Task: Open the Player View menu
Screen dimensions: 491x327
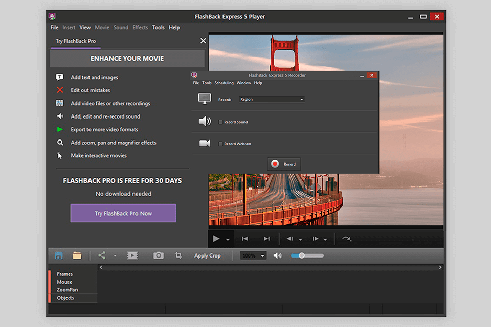Action: 85,27
